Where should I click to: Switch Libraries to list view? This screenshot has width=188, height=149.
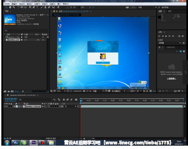point(184,51)
